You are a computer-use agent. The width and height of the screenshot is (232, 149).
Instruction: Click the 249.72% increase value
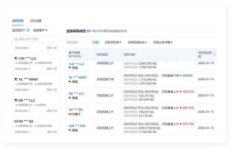(188, 108)
